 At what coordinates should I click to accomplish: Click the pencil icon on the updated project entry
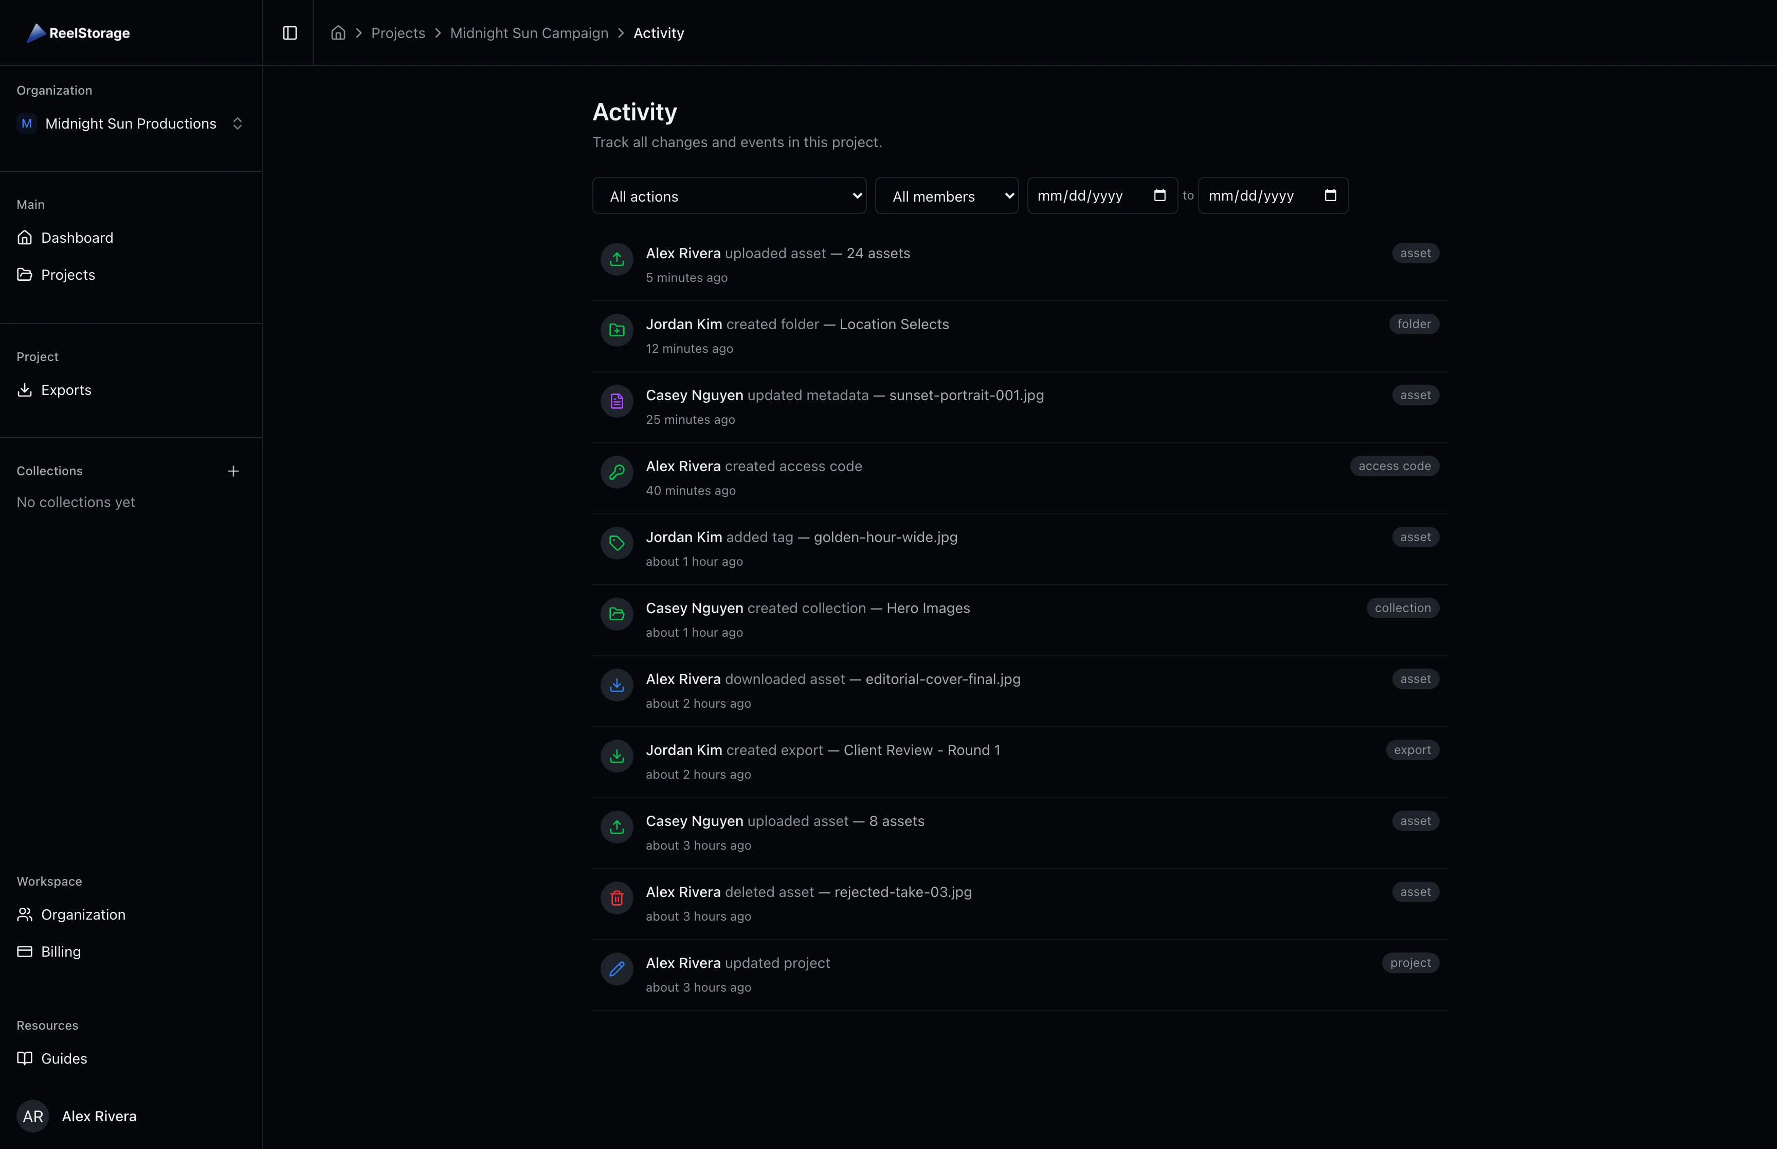pyautogui.click(x=616, y=968)
